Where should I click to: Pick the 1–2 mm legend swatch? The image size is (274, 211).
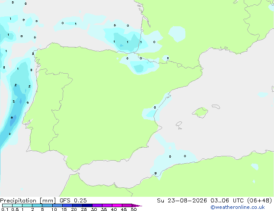click(x=27, y=205)
